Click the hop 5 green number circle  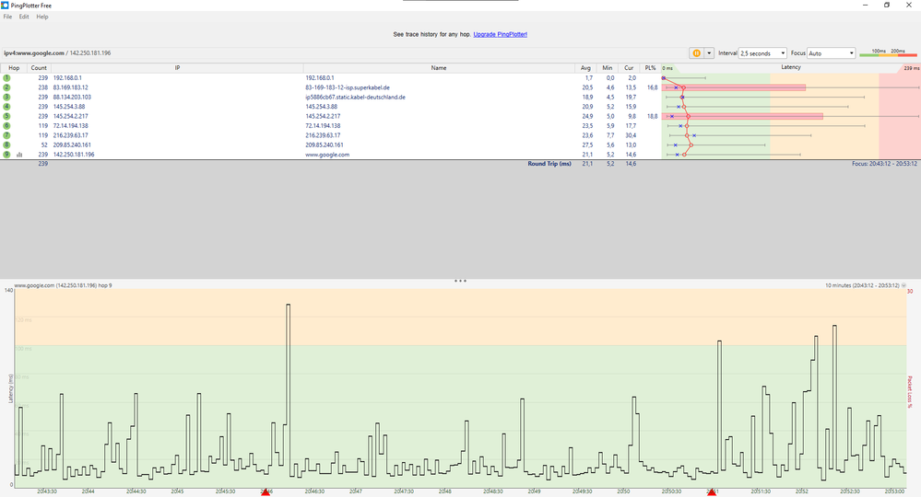tap(6, 116)
